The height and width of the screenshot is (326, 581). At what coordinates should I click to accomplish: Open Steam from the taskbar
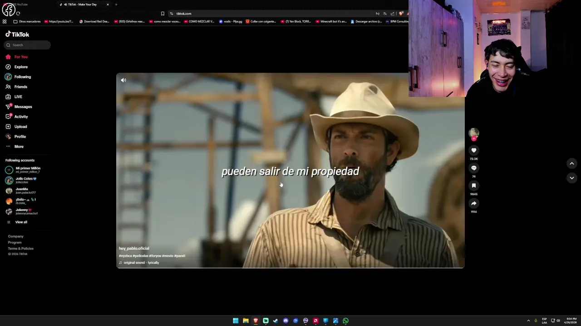pyautogui.click(x=276, y=321)
